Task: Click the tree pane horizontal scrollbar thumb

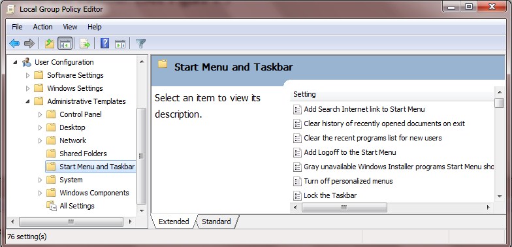Action: coord(71,222)
